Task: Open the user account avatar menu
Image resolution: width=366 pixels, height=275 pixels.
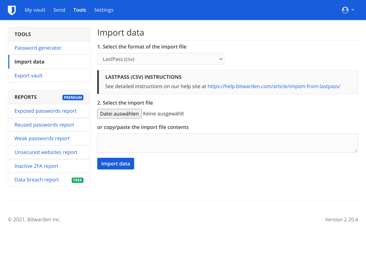Action: click(345, 10)
